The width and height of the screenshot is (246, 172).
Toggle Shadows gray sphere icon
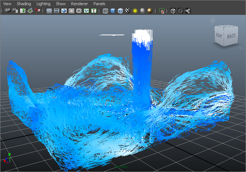click(143, 11)
